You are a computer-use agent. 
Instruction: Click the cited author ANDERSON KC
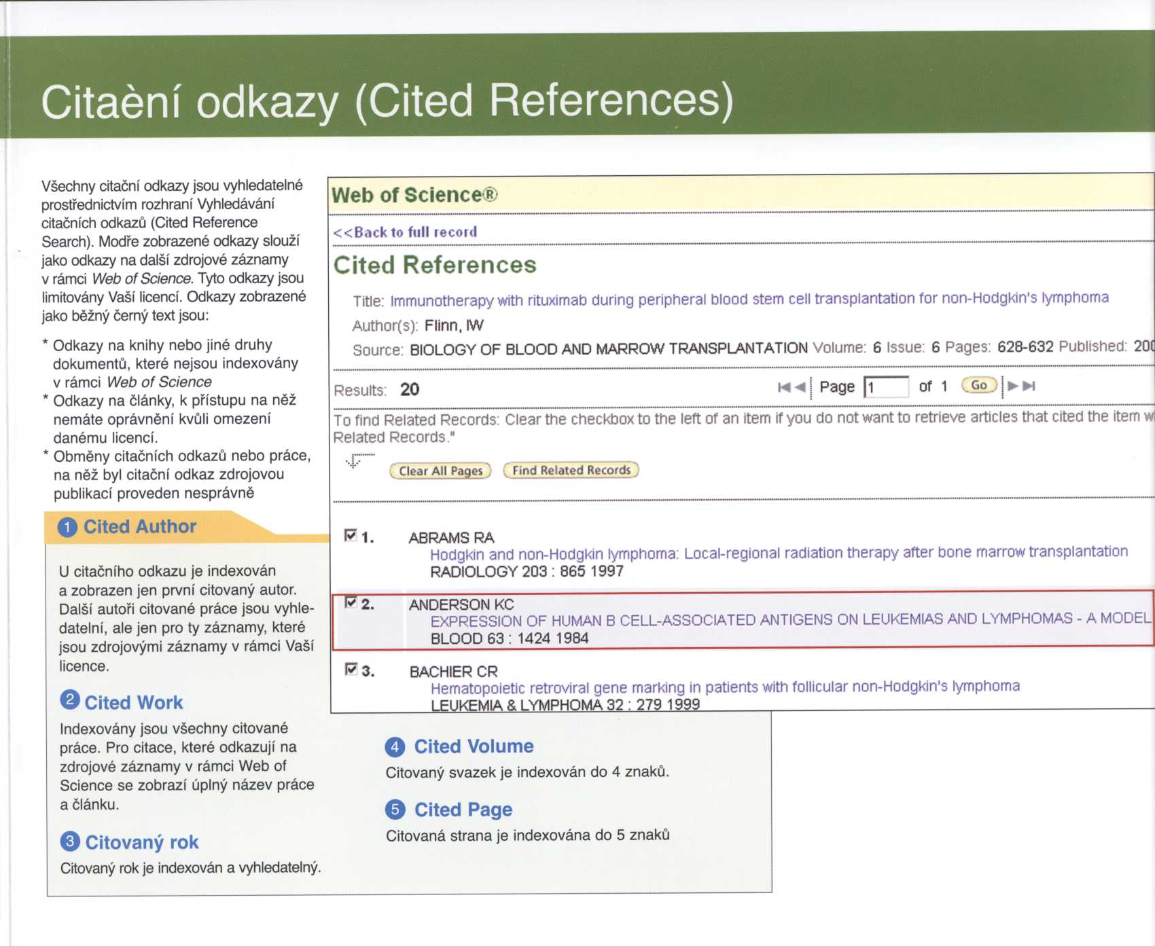click(x=461, y=604)
